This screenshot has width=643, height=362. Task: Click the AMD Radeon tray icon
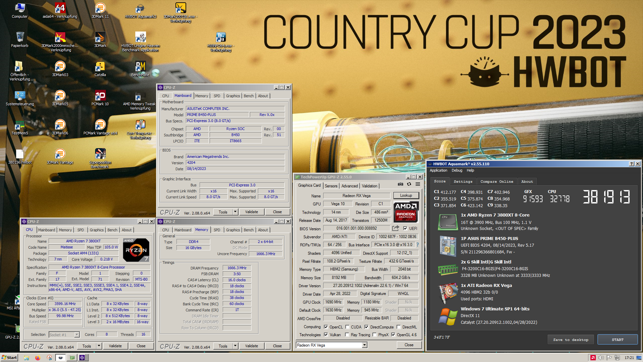pos(593,358)
